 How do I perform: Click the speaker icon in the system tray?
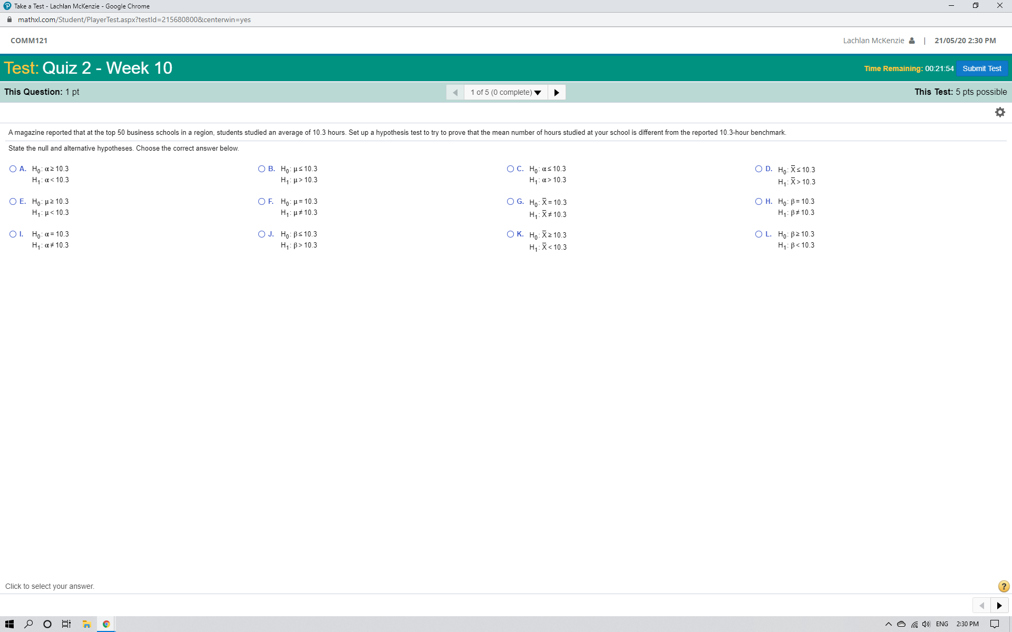click(926, 624)
